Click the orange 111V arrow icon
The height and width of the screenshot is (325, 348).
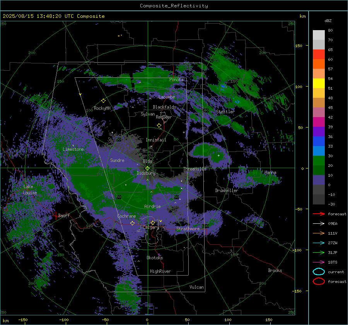[x=319, y=233]
